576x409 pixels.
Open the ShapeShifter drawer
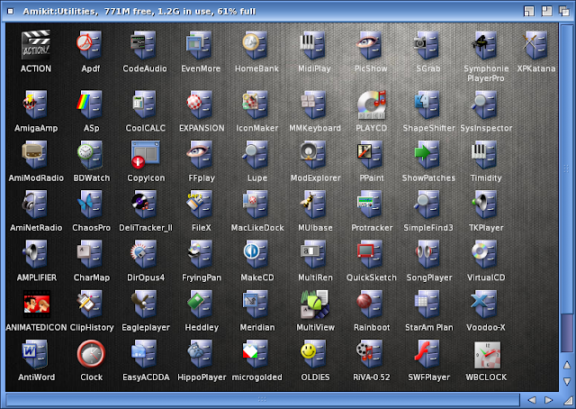[x=428, y=105]
